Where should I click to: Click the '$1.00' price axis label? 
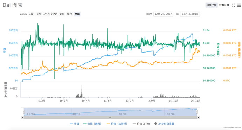(x=206, y=43)
